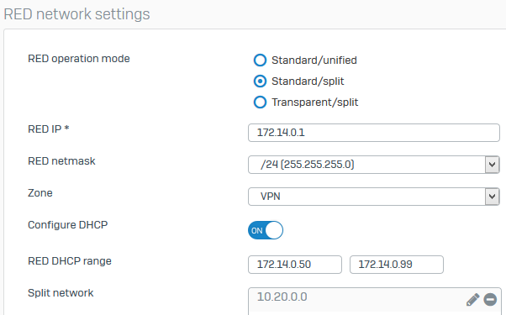The image size is (506, 315).
Task: Edit the 10.20.0.0 split network entry
Action: pyautogui.click(x=472, y=300)
